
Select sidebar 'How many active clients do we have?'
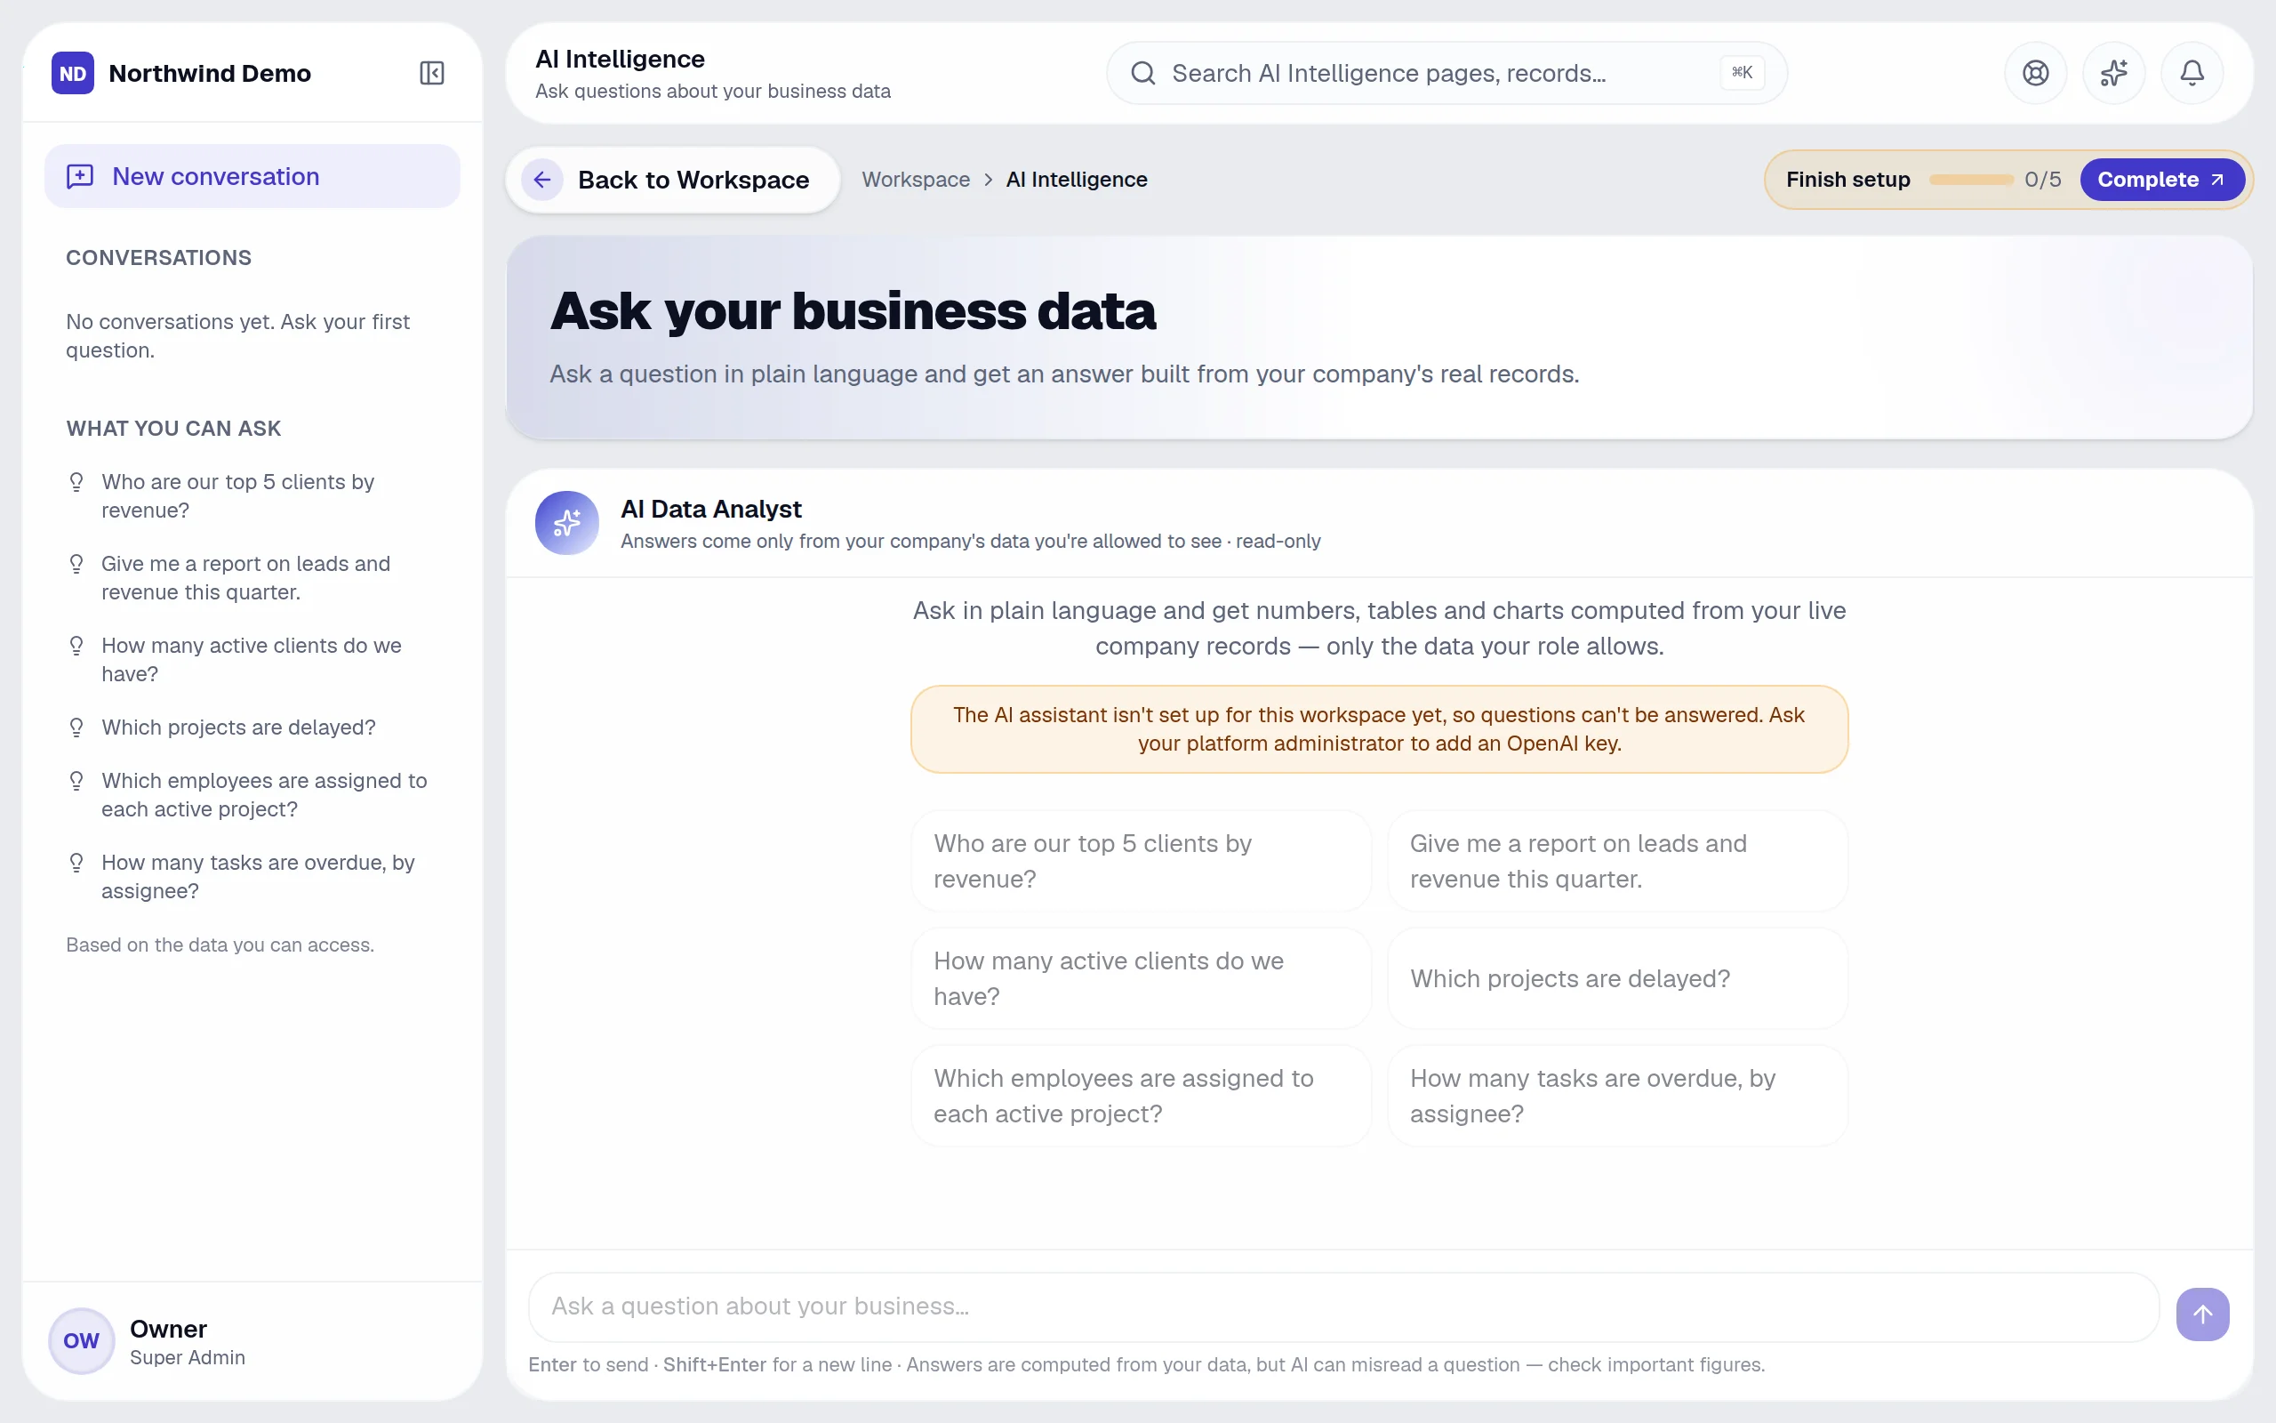pos(252,660)
